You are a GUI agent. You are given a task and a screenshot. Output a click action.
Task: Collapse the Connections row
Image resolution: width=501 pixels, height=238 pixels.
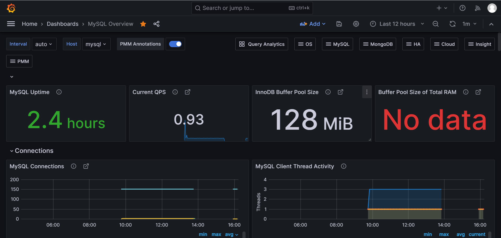(x=32, y=151)
